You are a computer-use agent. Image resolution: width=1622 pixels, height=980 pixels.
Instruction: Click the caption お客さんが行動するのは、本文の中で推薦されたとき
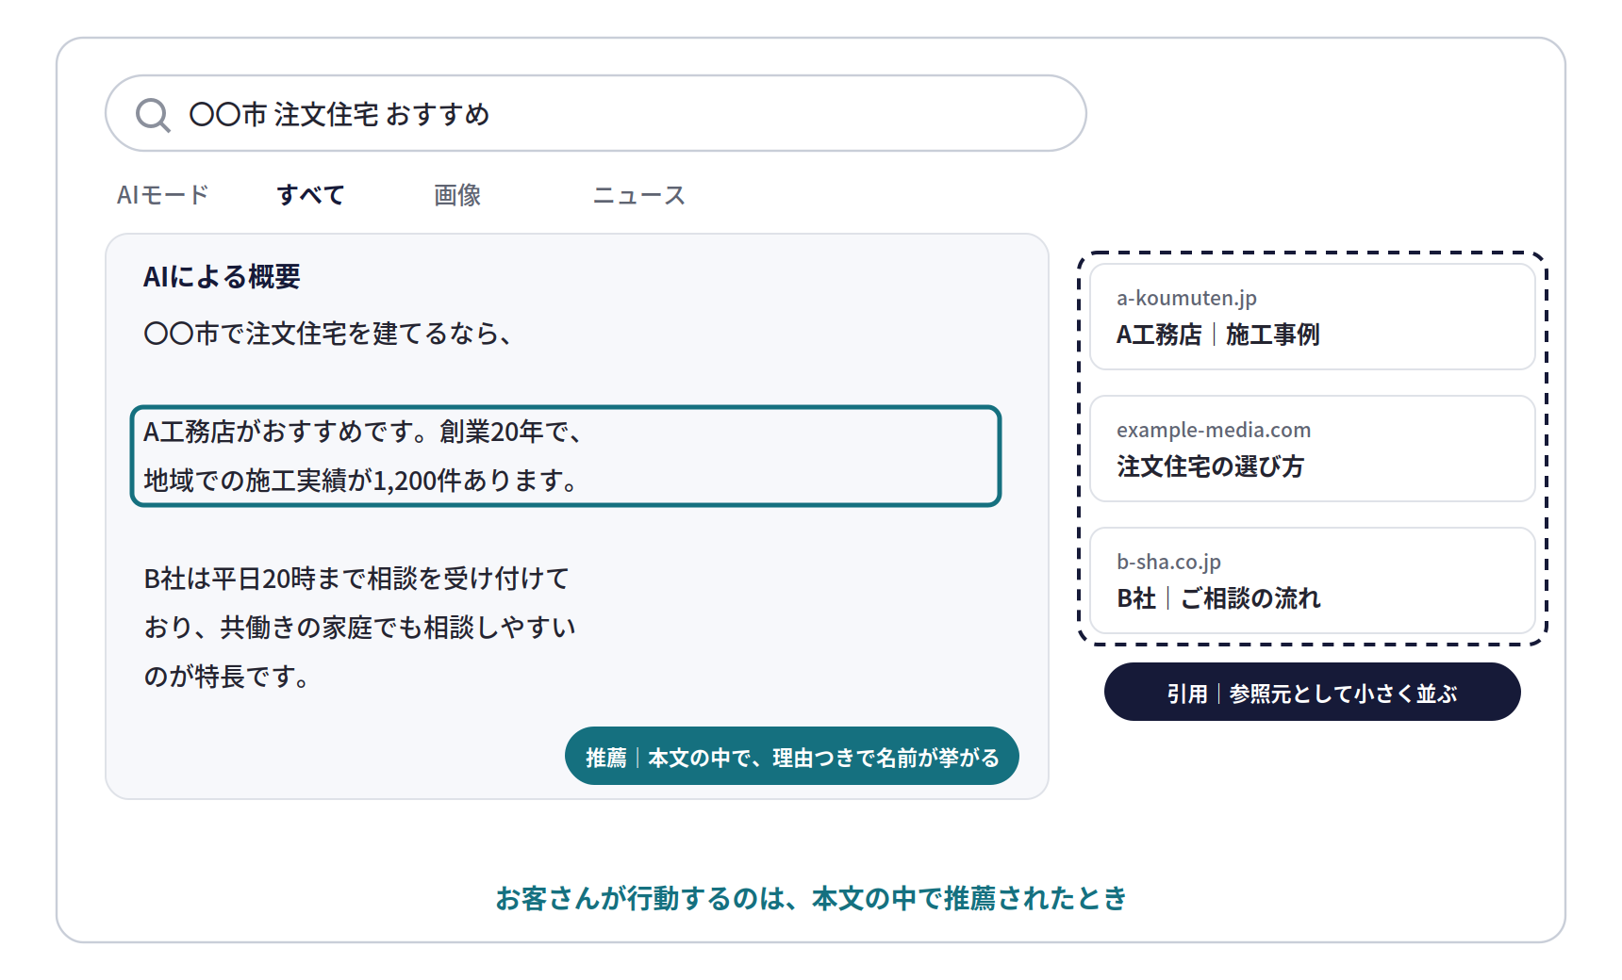click(811, 898)
